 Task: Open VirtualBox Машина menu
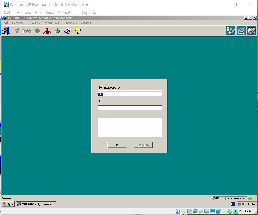pyautogui.click(x=24, y=13)
